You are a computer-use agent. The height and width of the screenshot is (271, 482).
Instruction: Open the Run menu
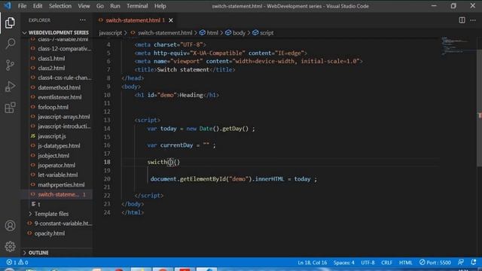click(x=115, y=6)
